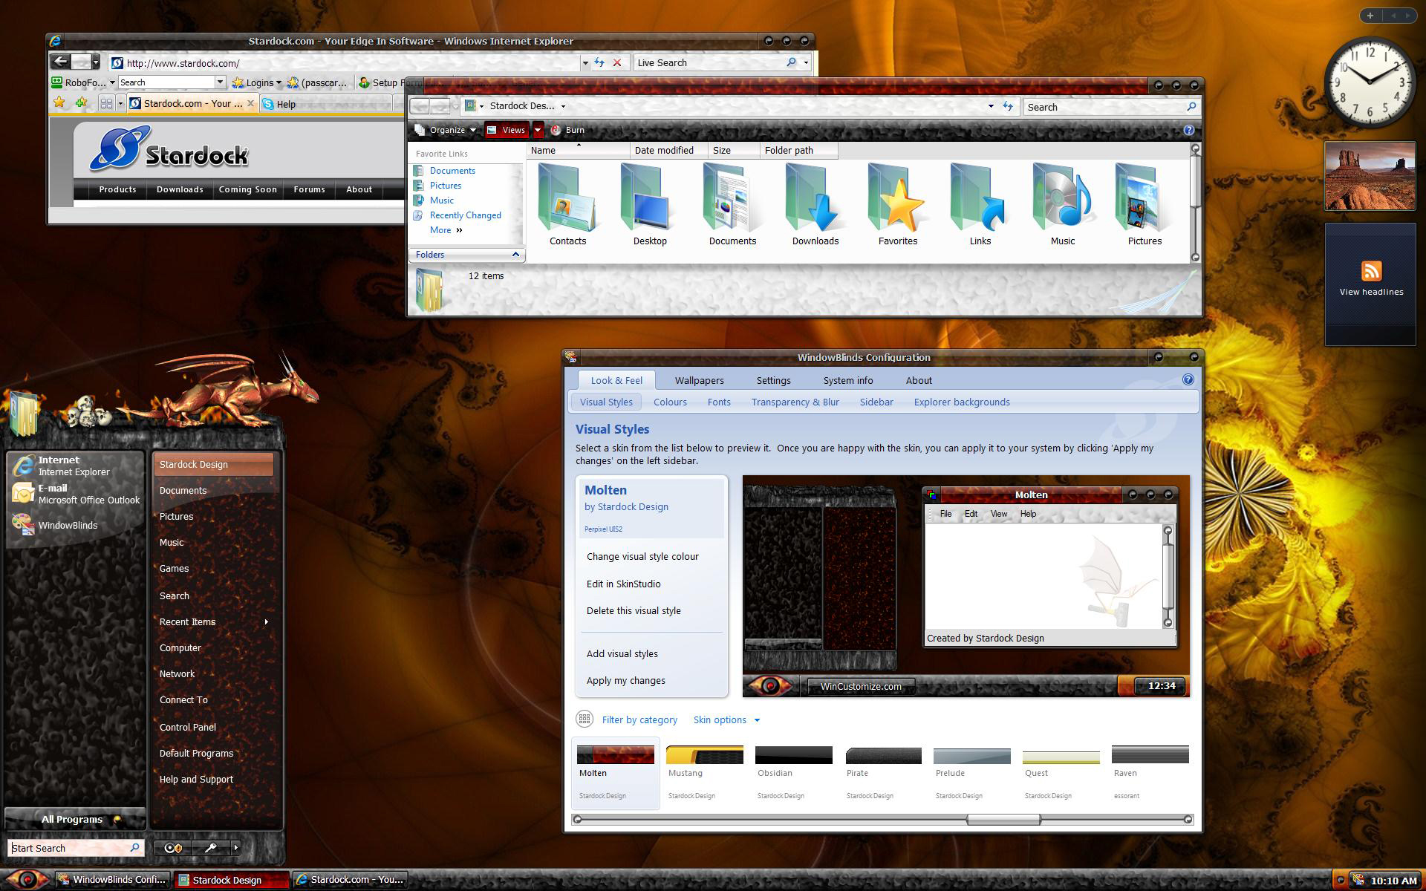This screenshot has width=1426, height=891.
Task: Open the Views dropdown arrow
Action: click(538, 130)
